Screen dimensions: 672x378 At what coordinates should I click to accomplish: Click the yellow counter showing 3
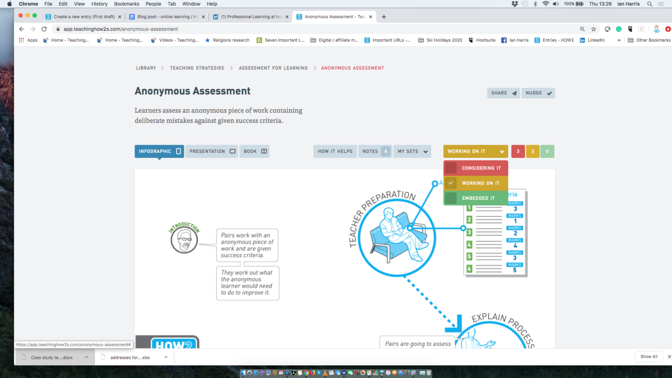tap(533, 151)
